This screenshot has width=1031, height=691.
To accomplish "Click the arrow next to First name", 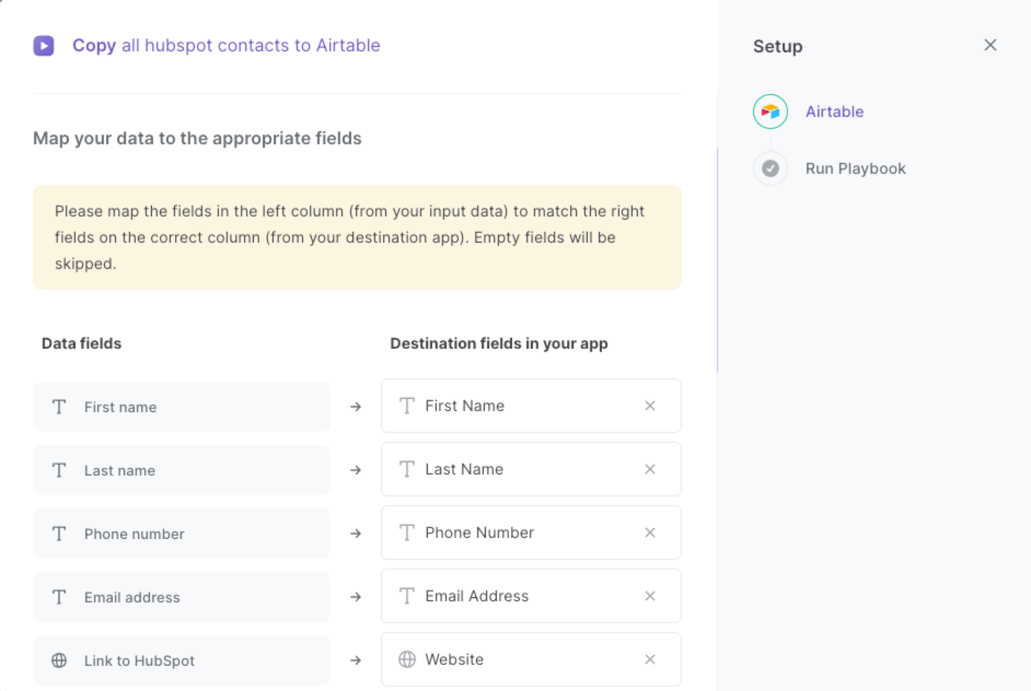I will pos(356,407).
